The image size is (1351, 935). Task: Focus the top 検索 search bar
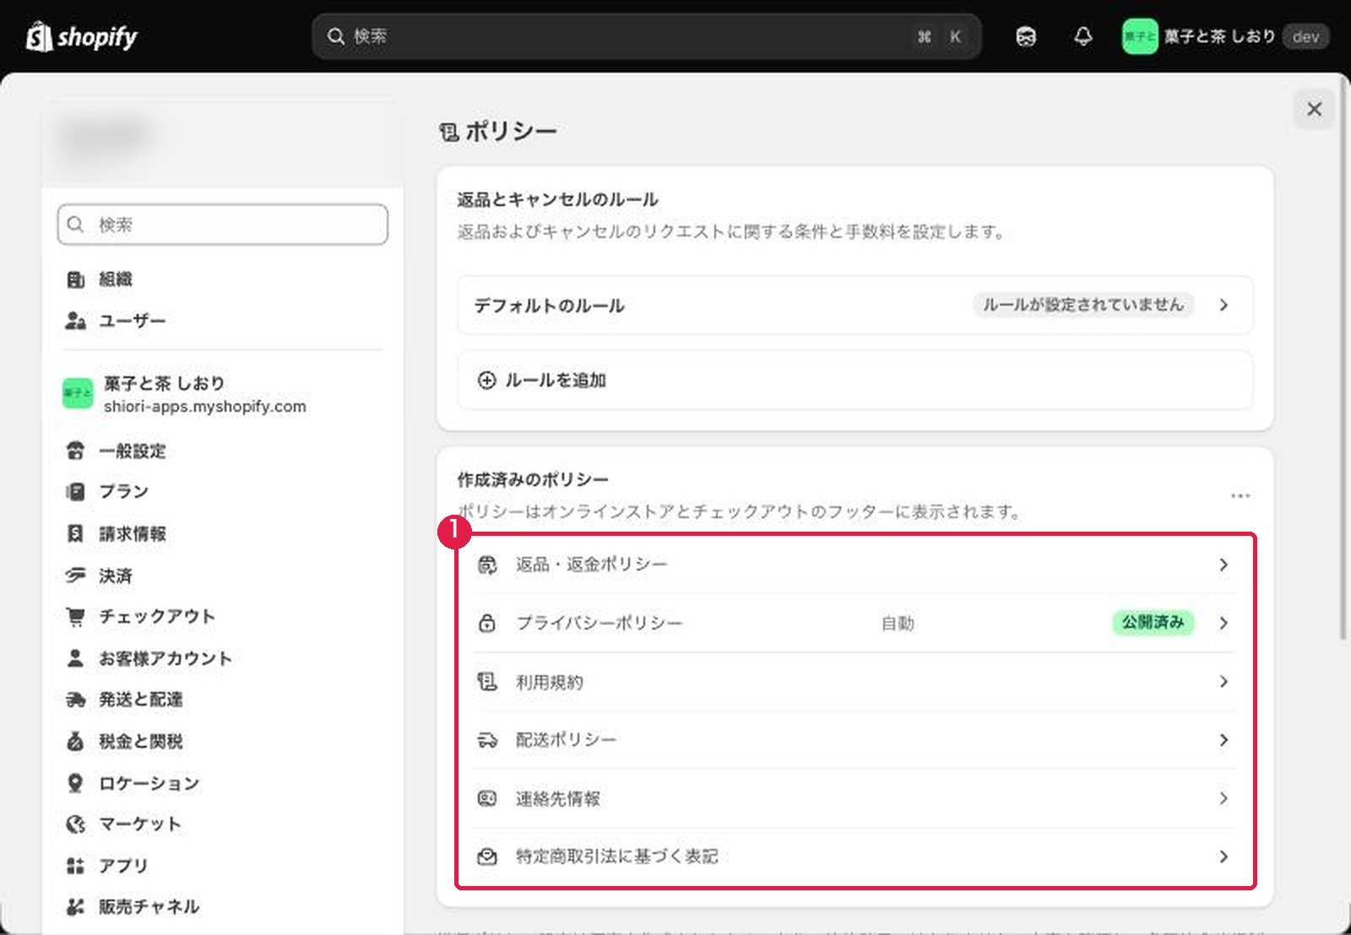(x=647, y=36)
